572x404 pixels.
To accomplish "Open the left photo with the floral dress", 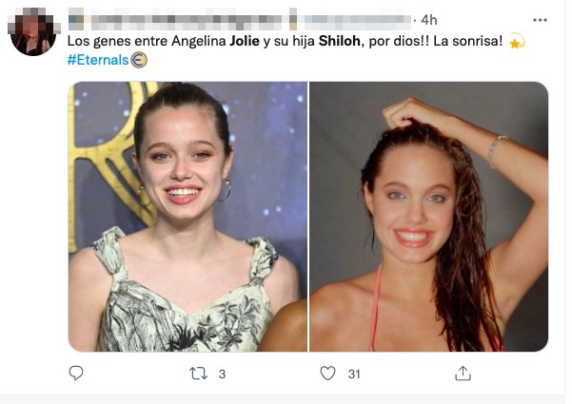I will click(187, 216).
